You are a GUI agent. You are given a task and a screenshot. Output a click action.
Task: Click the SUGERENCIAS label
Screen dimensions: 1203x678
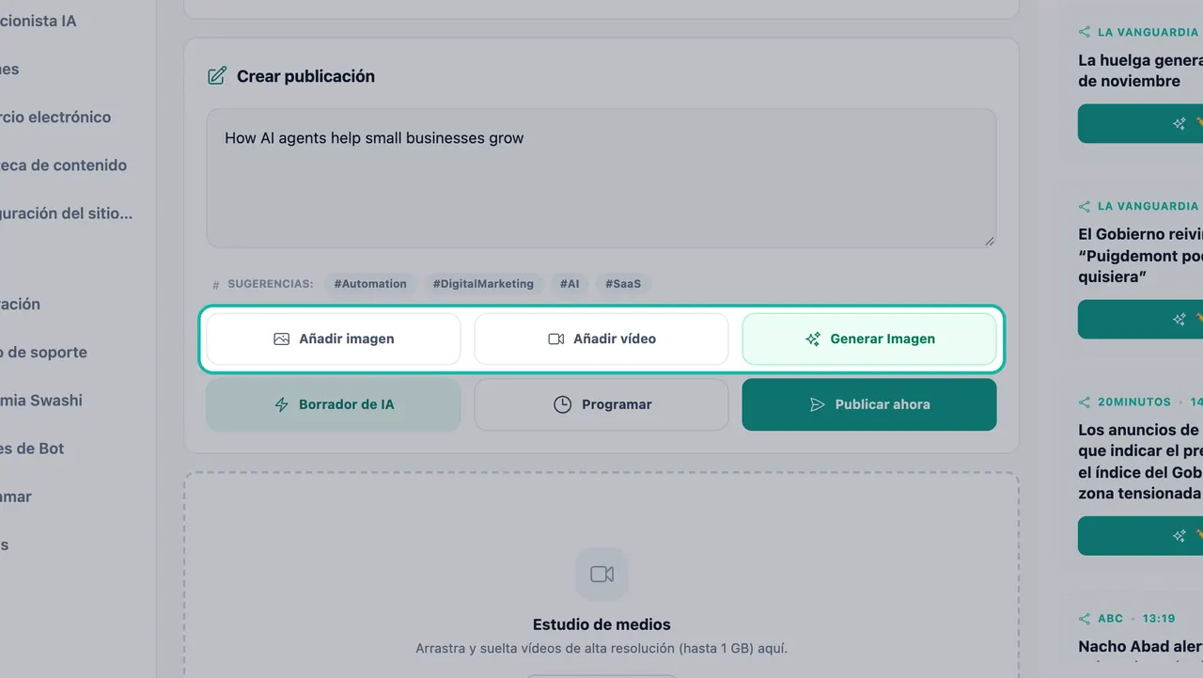271,283
